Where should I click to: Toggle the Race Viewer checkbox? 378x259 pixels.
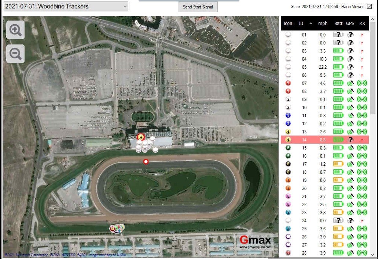click(369, 6)
